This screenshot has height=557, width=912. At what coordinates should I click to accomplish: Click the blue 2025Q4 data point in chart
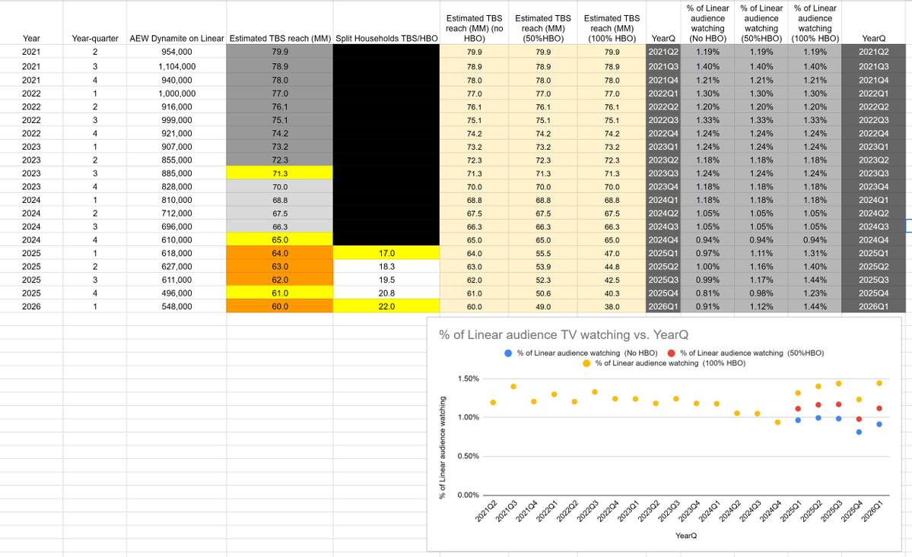(859, 432)
